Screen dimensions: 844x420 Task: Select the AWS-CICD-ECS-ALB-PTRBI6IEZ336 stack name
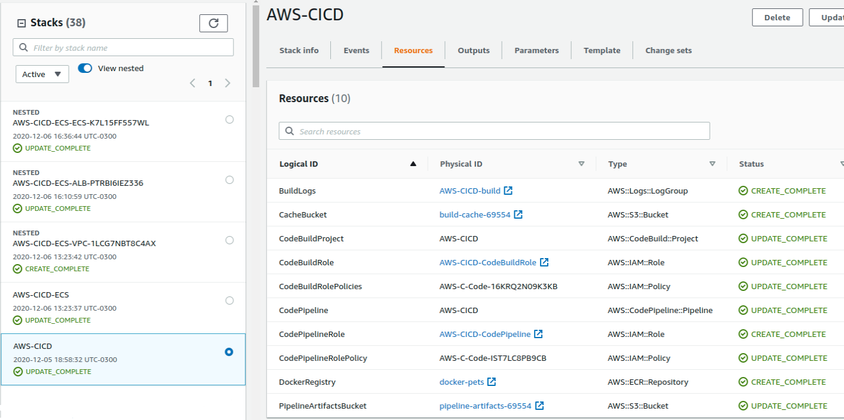pyautogui.click(x=78, y=183)
